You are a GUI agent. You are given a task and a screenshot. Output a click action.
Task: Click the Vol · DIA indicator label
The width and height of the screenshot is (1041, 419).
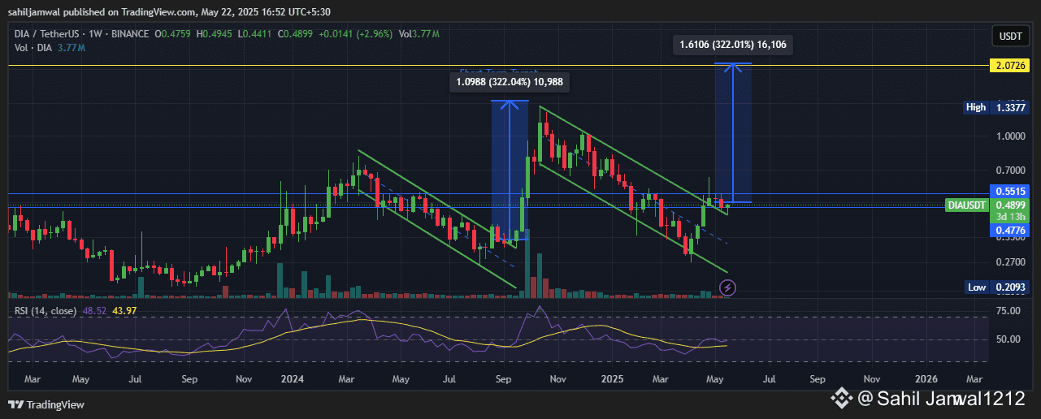(x=33, y=48)
